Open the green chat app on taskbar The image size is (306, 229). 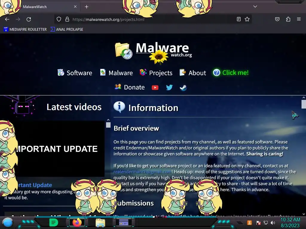54,222
